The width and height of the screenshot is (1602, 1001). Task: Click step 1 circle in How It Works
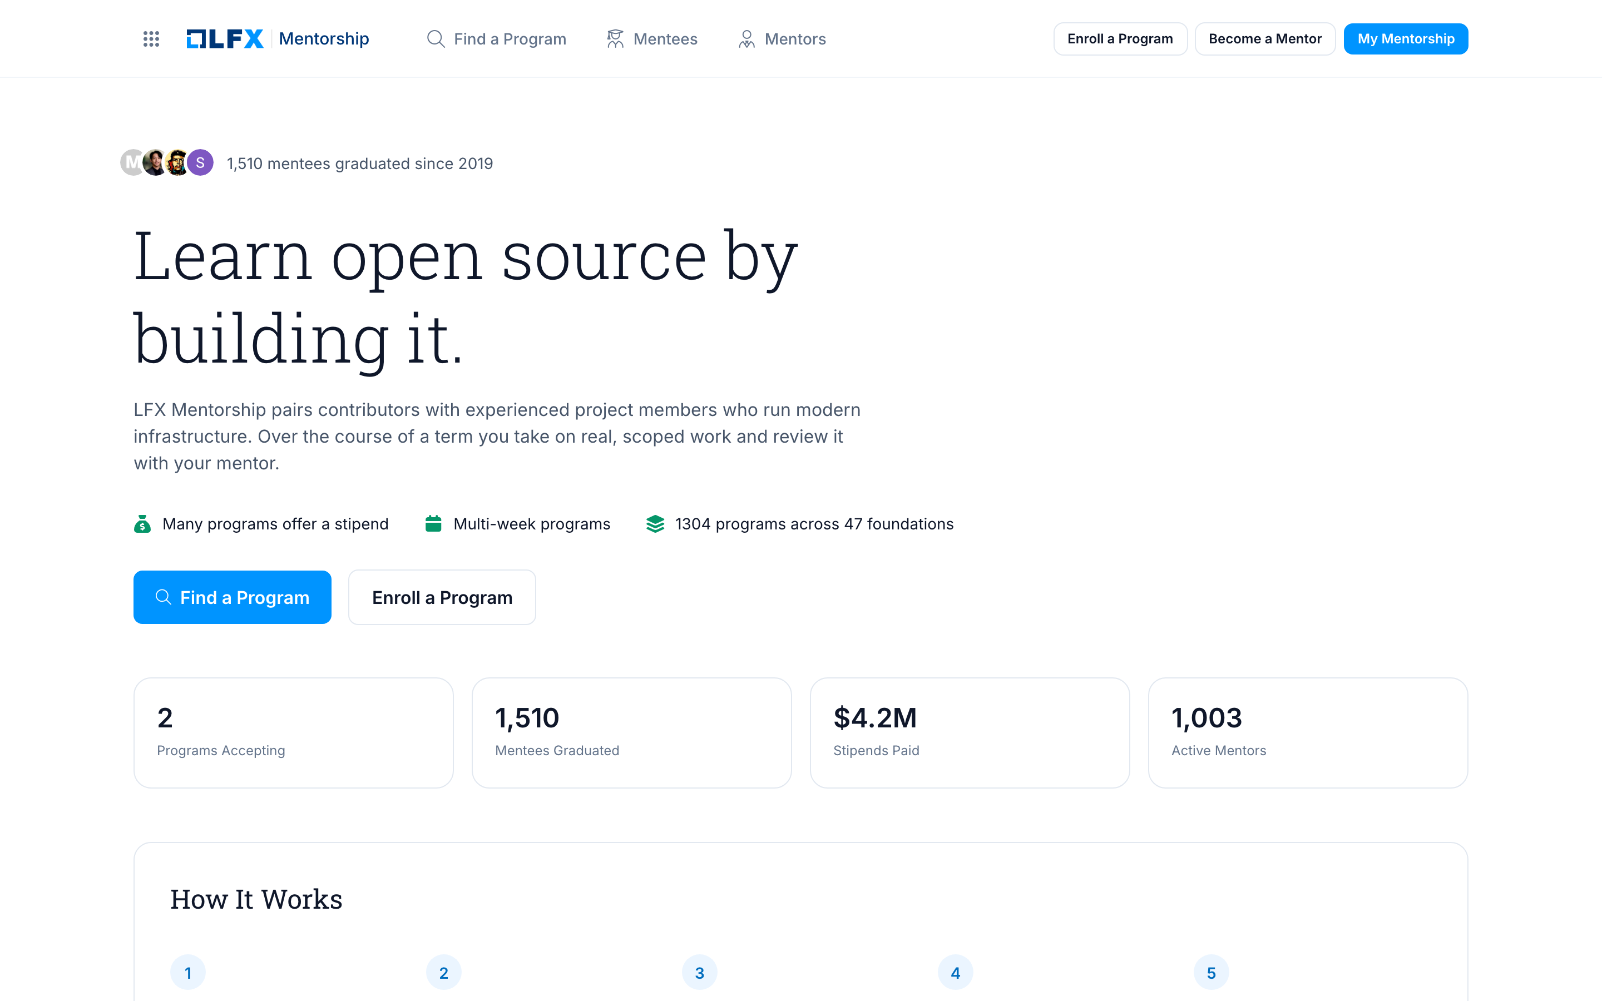tap(188, 973)
